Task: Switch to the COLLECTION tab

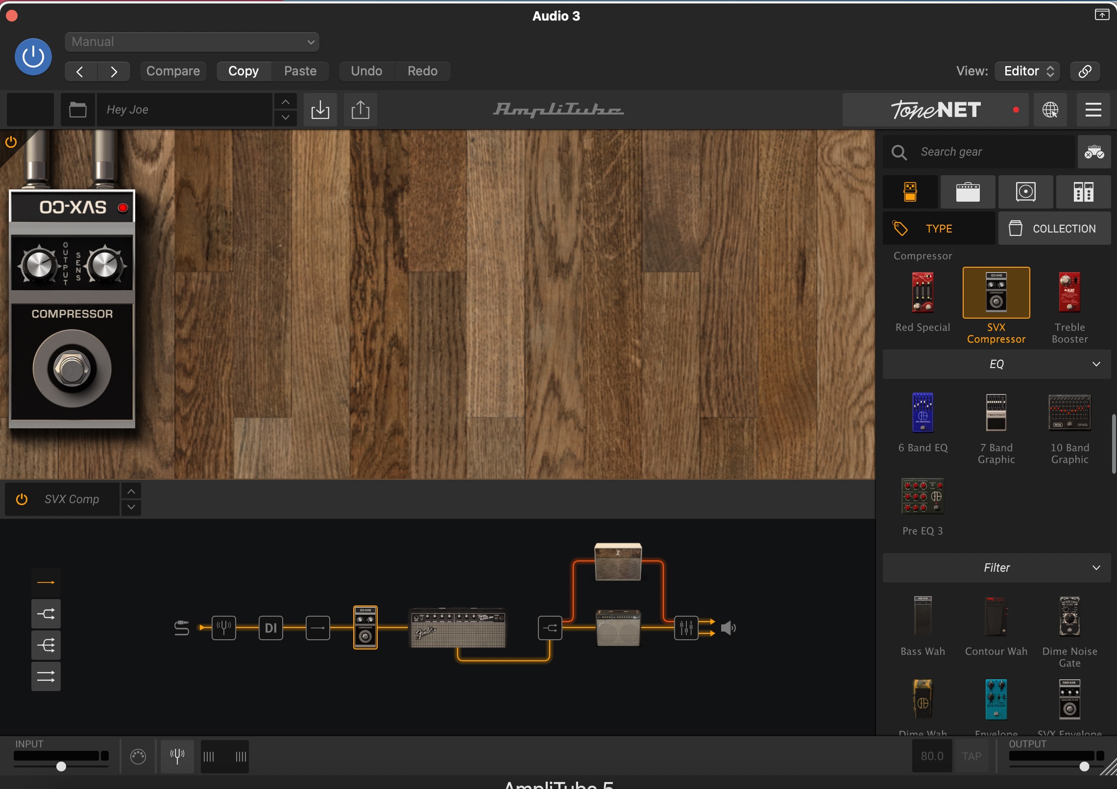Action: [1054, 229]
